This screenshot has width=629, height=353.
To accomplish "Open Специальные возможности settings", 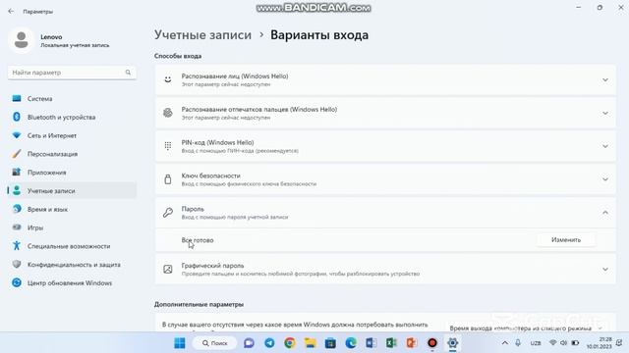I will click(72, 246).
